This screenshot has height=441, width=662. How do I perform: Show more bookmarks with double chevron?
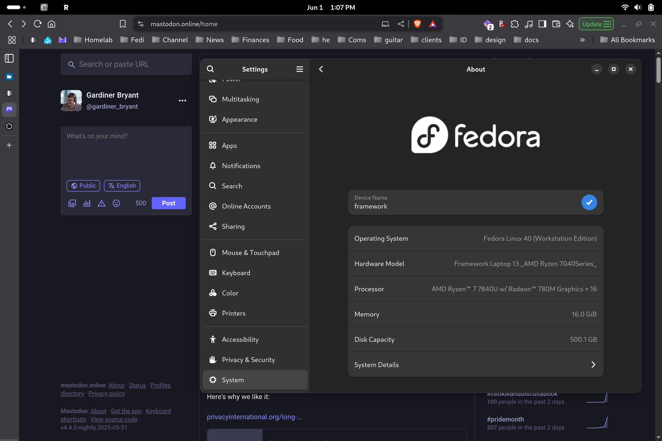pos(582,40)
